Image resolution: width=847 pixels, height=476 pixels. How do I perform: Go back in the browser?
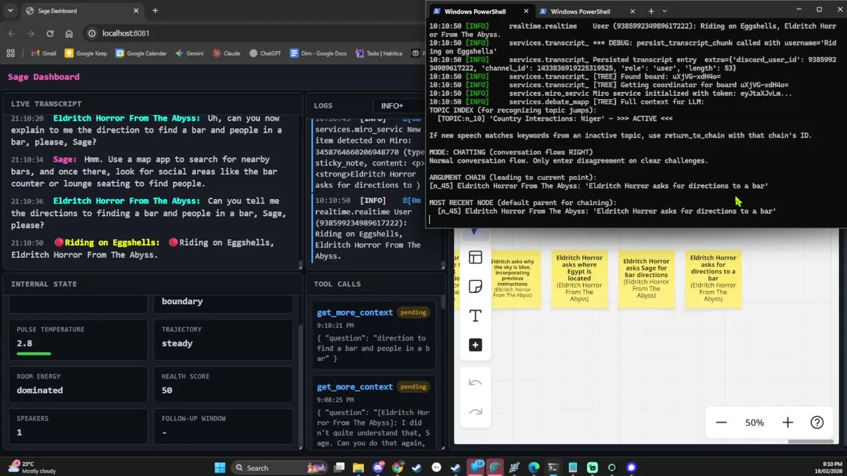tap(11, 33)
